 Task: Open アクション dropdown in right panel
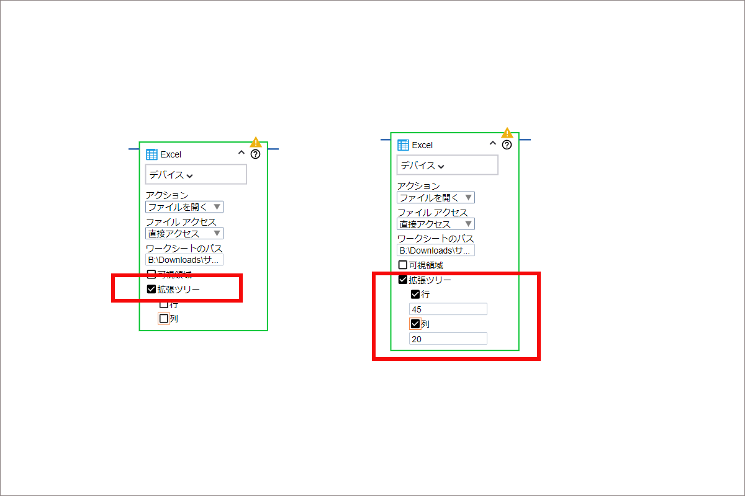[x=436, y=198]
